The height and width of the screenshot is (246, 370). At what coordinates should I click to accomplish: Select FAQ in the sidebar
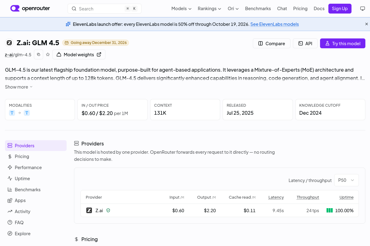point(36,223)
